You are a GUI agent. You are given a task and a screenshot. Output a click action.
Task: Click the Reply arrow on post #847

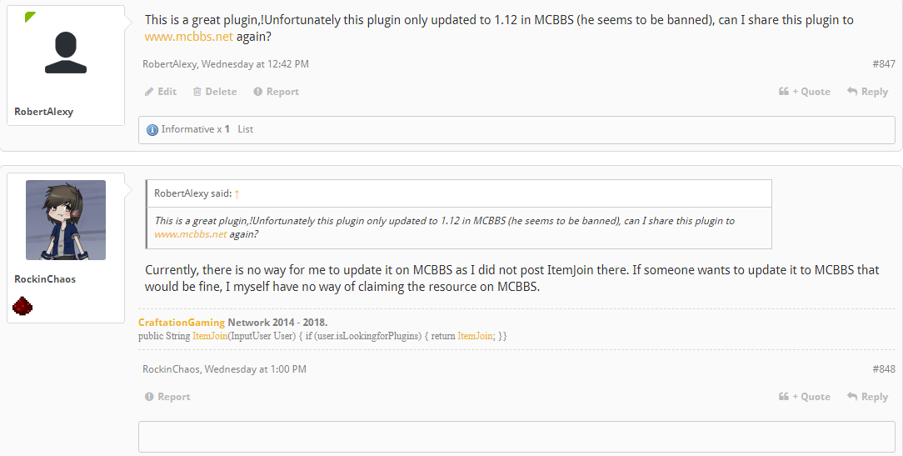(852, 92)
